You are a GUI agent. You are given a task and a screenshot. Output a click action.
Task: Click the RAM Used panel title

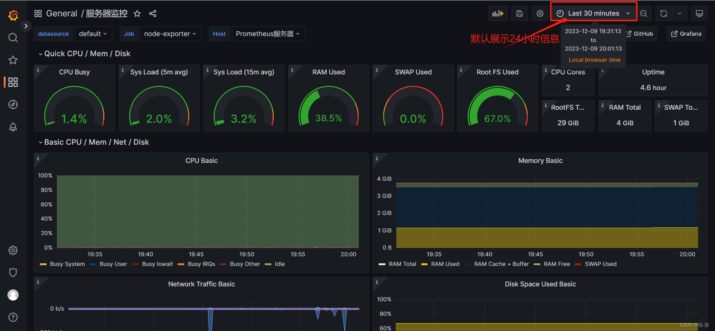(328, 72)
